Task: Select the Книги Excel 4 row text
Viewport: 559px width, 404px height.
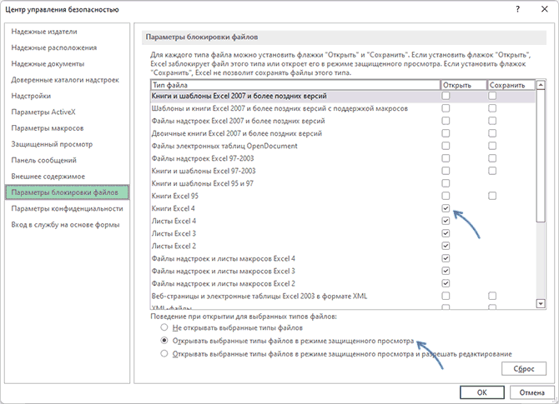Action: pyautogui.click(x=174, y=208)
